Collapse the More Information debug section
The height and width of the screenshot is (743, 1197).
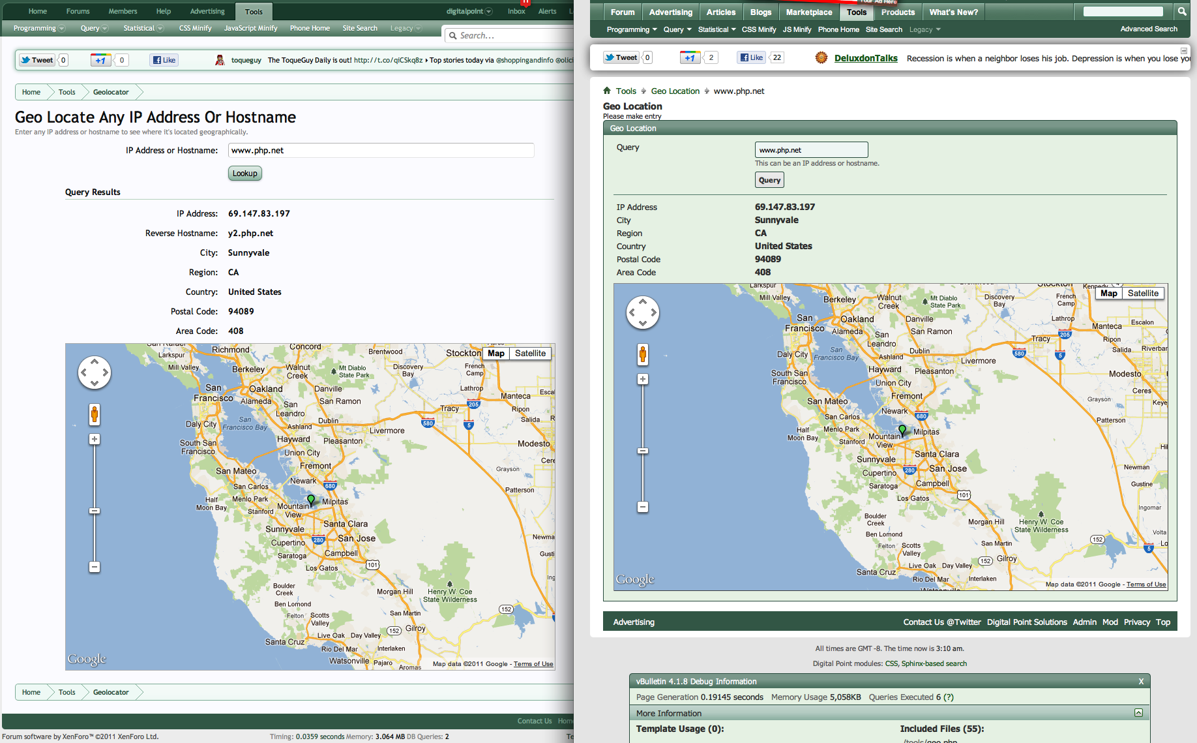(x=1138, y=713)
